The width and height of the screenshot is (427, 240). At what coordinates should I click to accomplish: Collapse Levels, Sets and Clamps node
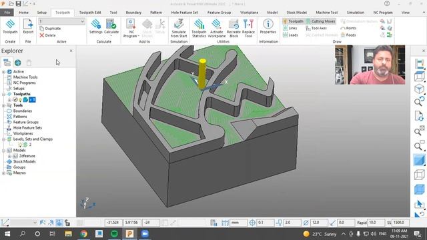pos(3,139)
